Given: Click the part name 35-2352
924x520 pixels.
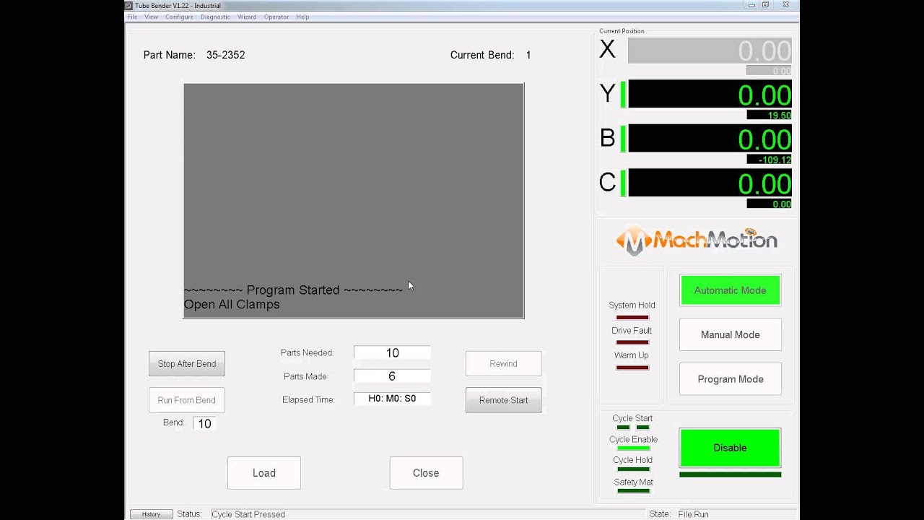Looking at the screenshot, I should pos(225,55).
